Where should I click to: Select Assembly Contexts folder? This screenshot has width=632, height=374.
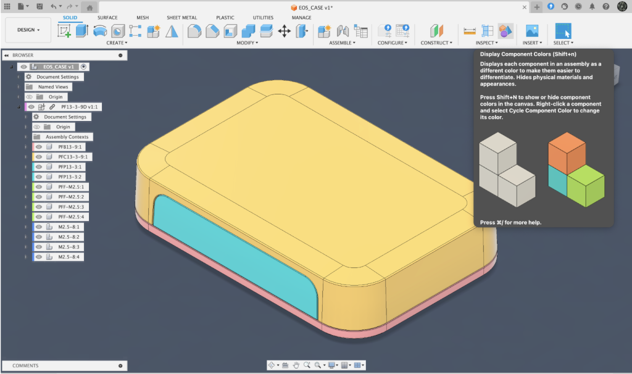point(67,137)
